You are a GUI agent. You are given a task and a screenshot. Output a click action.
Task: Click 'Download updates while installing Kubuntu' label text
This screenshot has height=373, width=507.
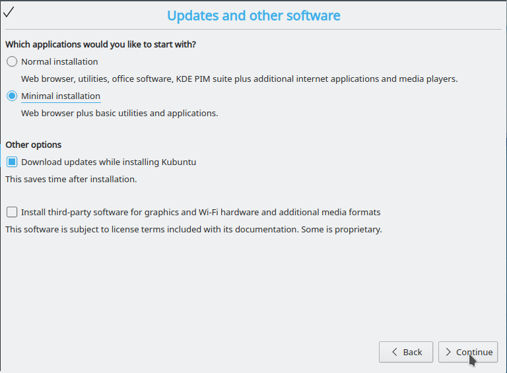[x=109, y=162]
